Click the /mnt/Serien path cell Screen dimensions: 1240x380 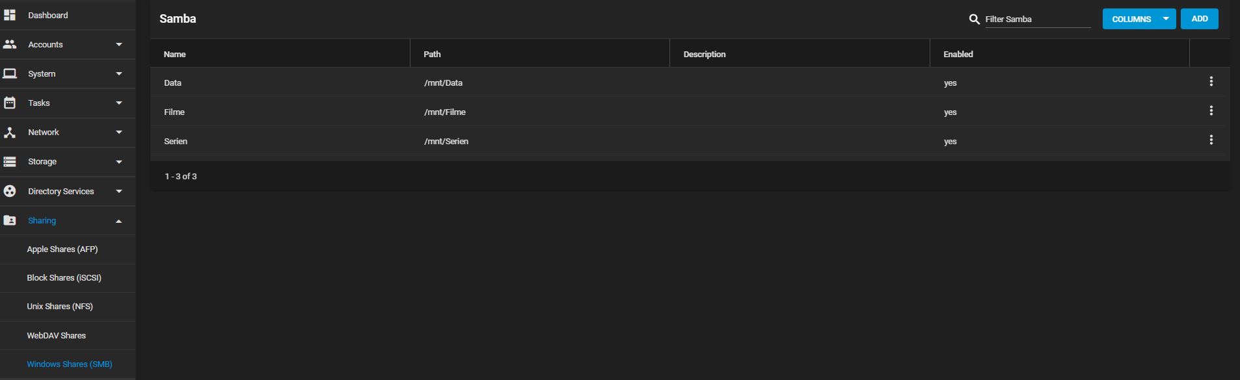pos(446,142)
